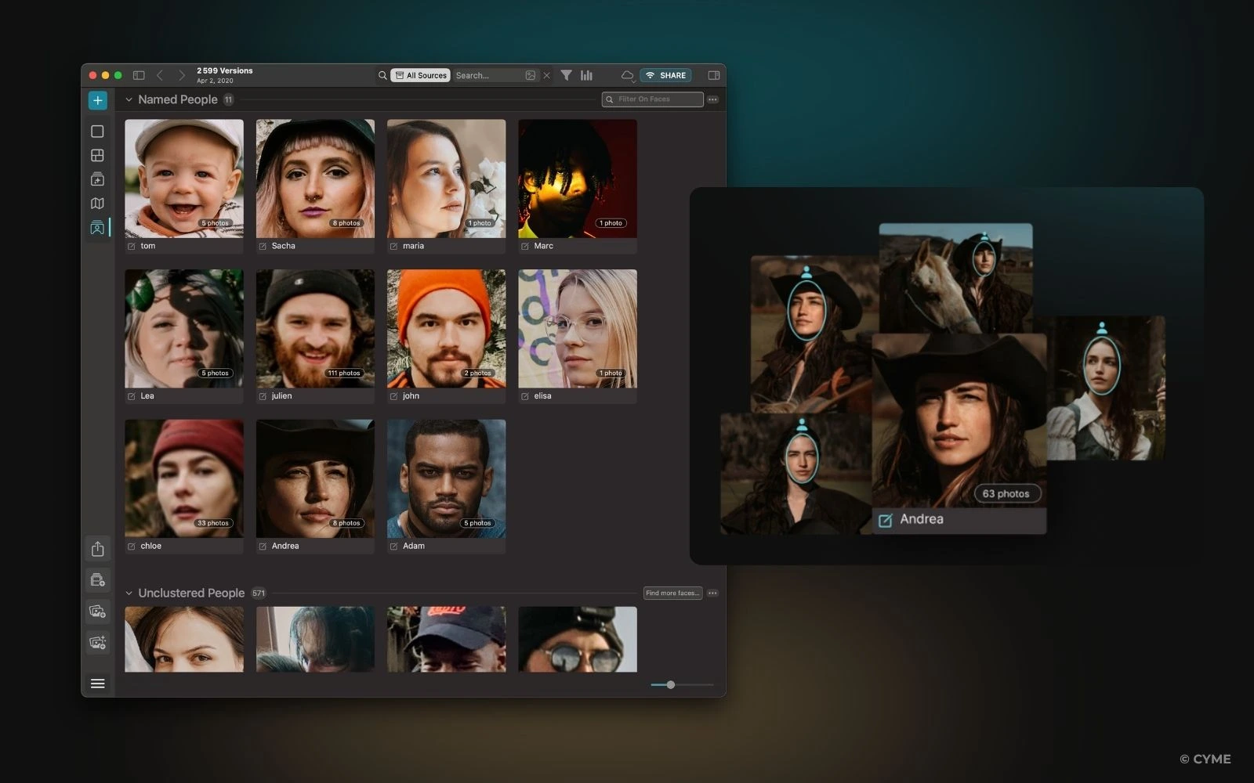Click the edit name icon for tom

coord(132,246)
